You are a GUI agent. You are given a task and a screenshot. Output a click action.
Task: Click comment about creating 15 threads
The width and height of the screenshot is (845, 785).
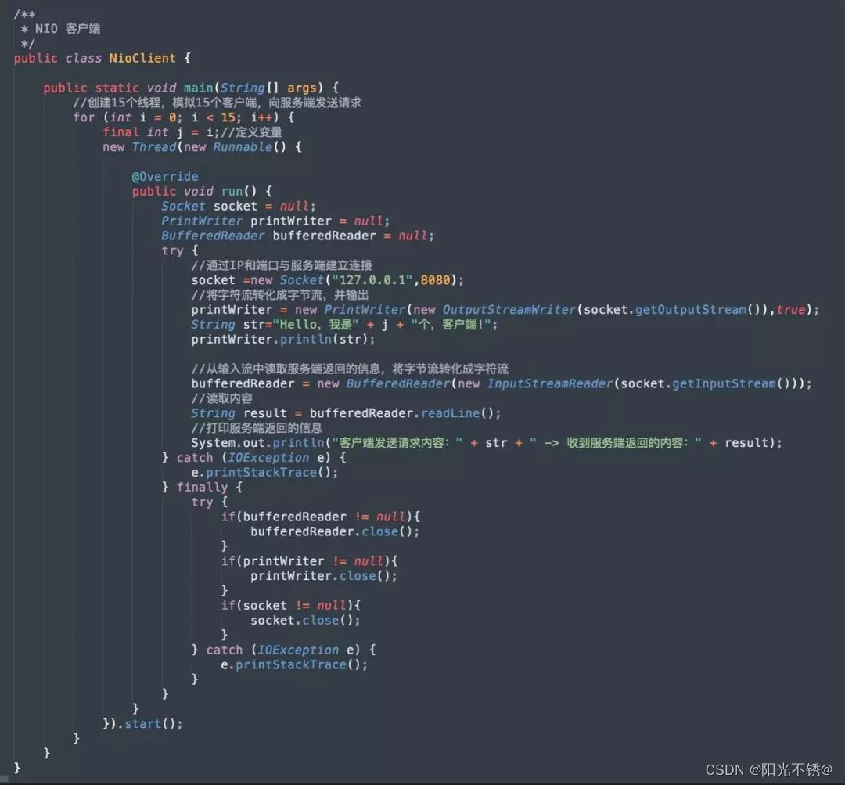tap(218, 103)
